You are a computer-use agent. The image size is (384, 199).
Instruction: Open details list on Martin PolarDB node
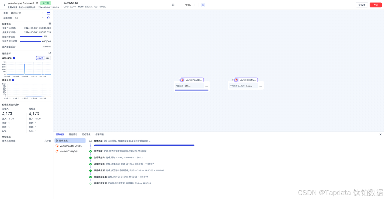pos(207,86)
